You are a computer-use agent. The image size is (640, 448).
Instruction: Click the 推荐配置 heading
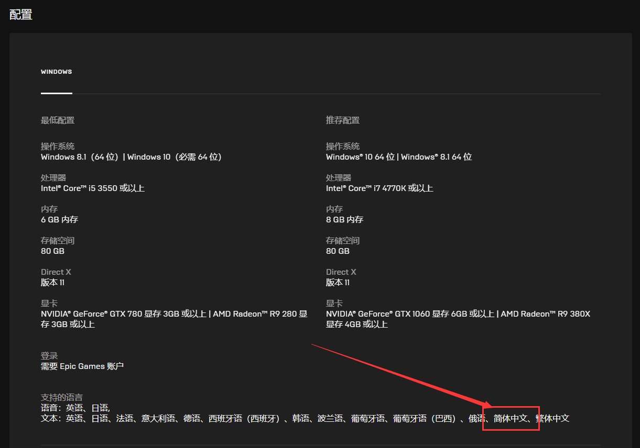tap(343, 120)
